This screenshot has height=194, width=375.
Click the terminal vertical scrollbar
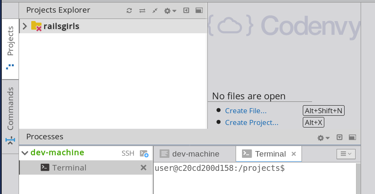point(358,178)
